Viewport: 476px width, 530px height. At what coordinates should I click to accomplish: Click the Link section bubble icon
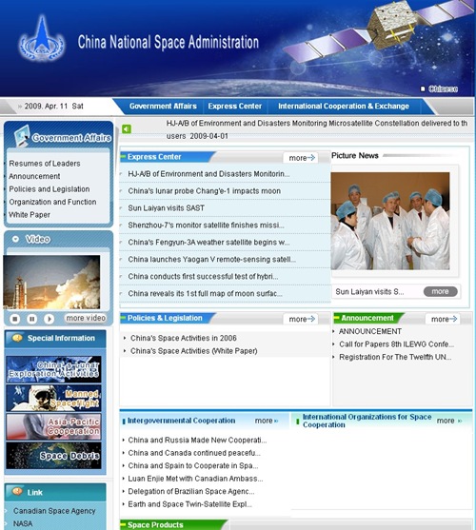17,492
